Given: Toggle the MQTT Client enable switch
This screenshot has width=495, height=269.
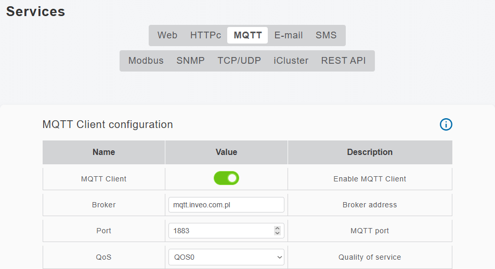Looking at the screenshot, I should pos(226,178).
